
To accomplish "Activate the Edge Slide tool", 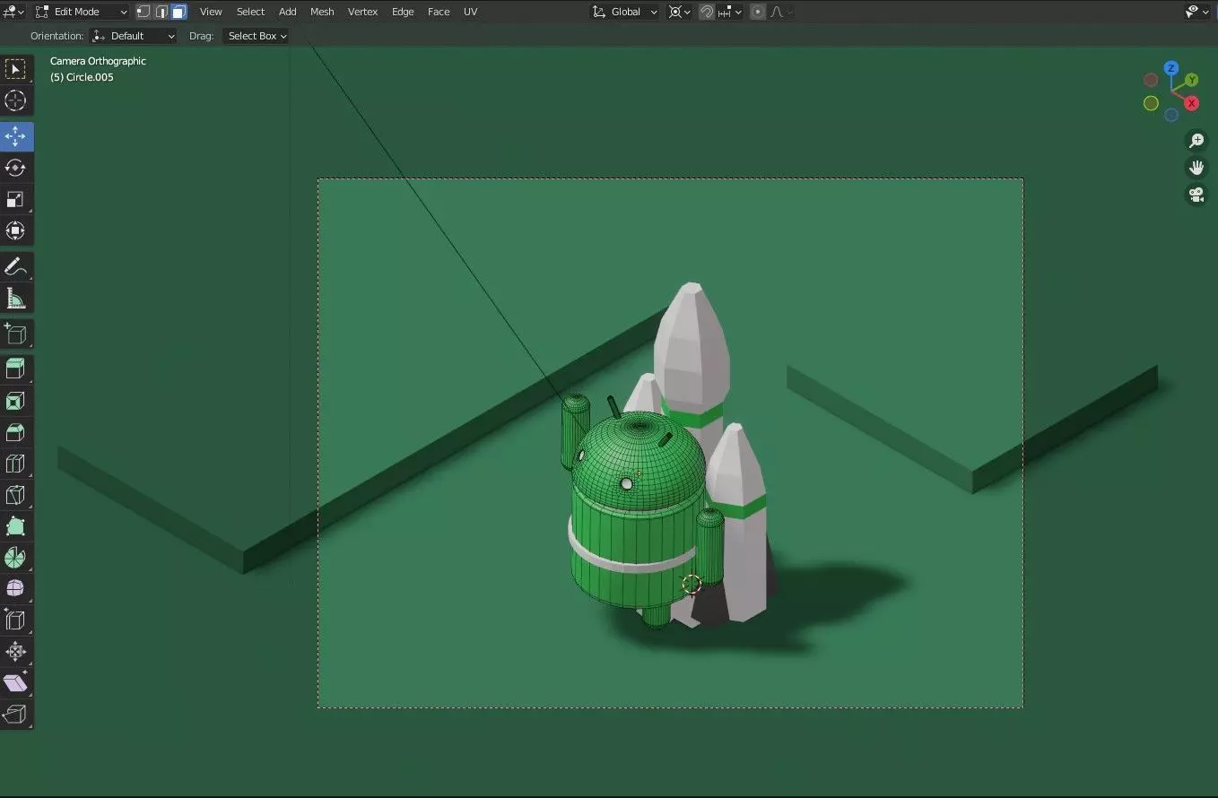I will (16, 620).
